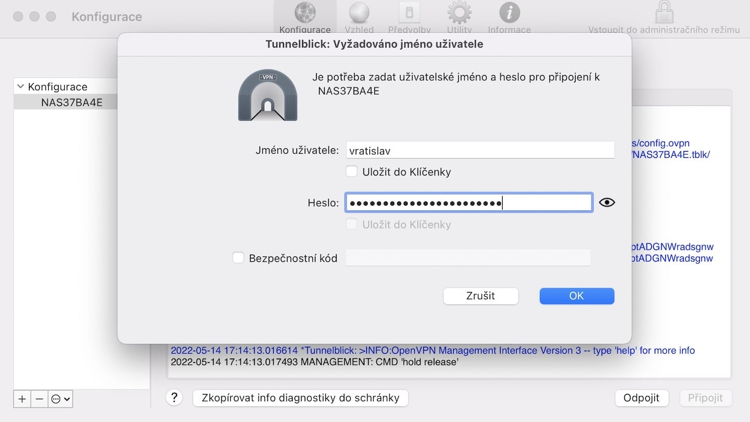
Task: Click the Tunnelblick VPN tunnel icon
Action: coord(267,95)
